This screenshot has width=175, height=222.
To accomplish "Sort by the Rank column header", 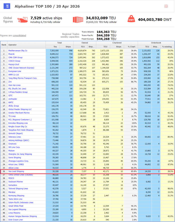I will click(4, 45).
